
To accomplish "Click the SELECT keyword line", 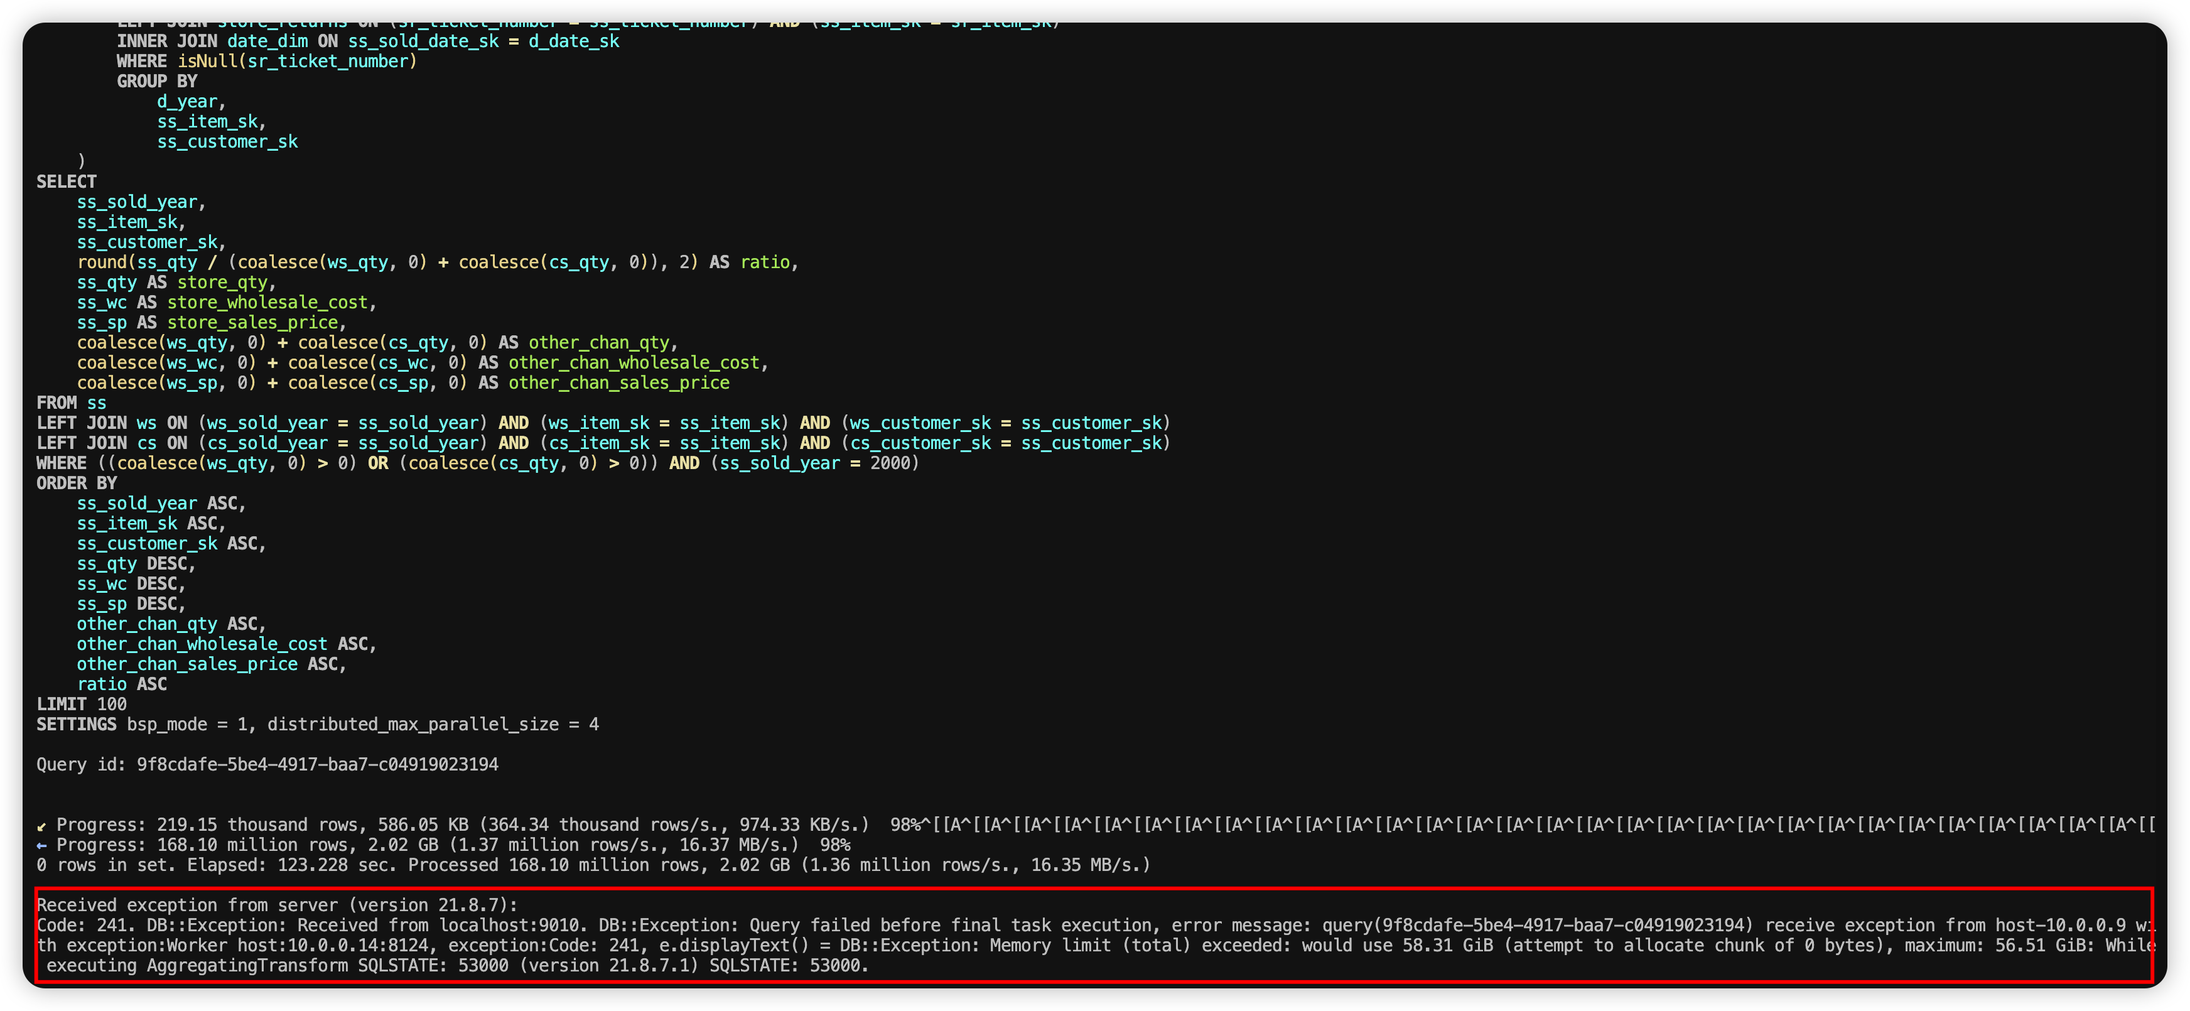I will click(67, 182).
